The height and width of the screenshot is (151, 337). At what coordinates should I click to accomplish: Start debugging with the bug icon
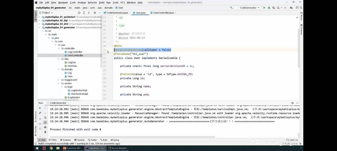(x=269, y=8)
